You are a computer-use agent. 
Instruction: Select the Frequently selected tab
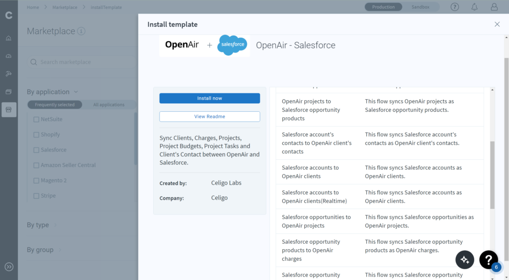(55, 105)
